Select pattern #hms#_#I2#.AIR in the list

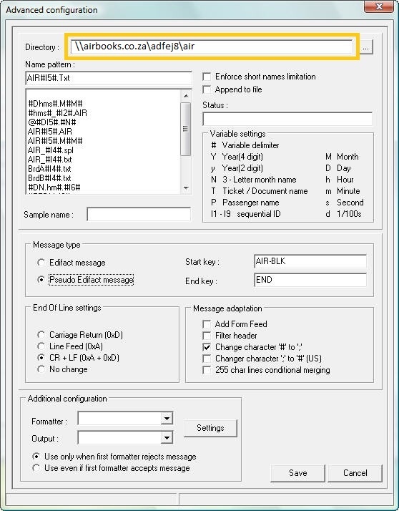pyautogui.click(x=57, y=113)
